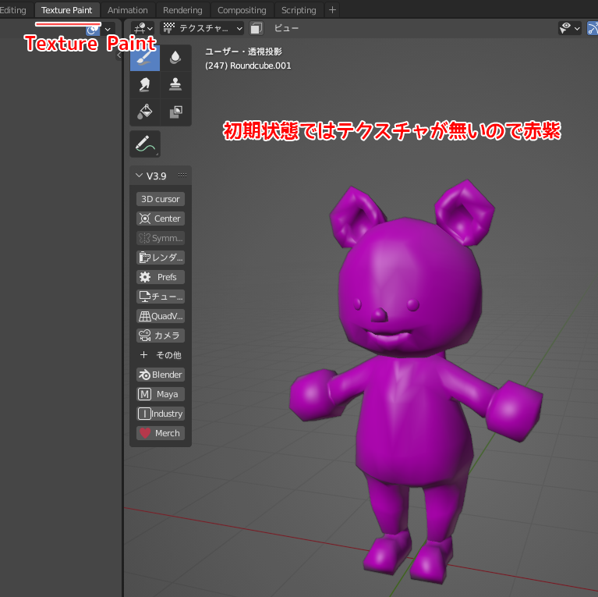The image size is (598, 597).
Task: Open the Compositing workspace tab
Action: tap(242, 10)
